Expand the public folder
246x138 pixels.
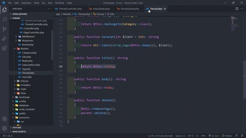22,113
